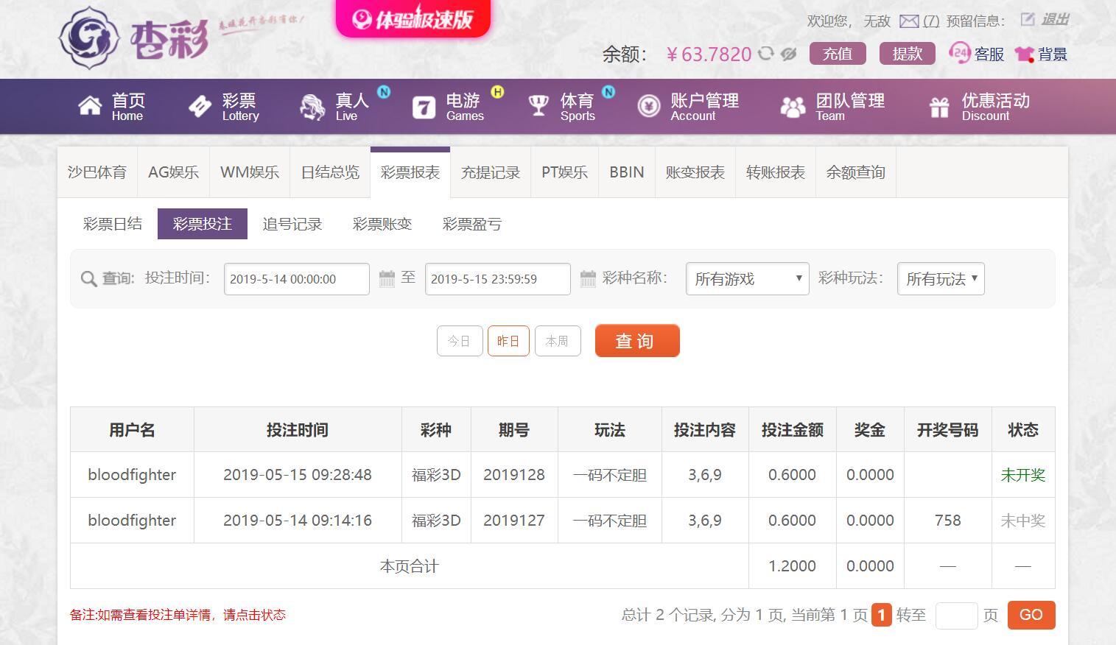Click the 背景 background link
This screenshot has height=645, width=1116.
click(1053, 54)
